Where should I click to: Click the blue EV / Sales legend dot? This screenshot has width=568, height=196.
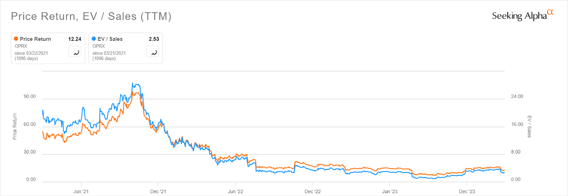(x=94, y=39)
